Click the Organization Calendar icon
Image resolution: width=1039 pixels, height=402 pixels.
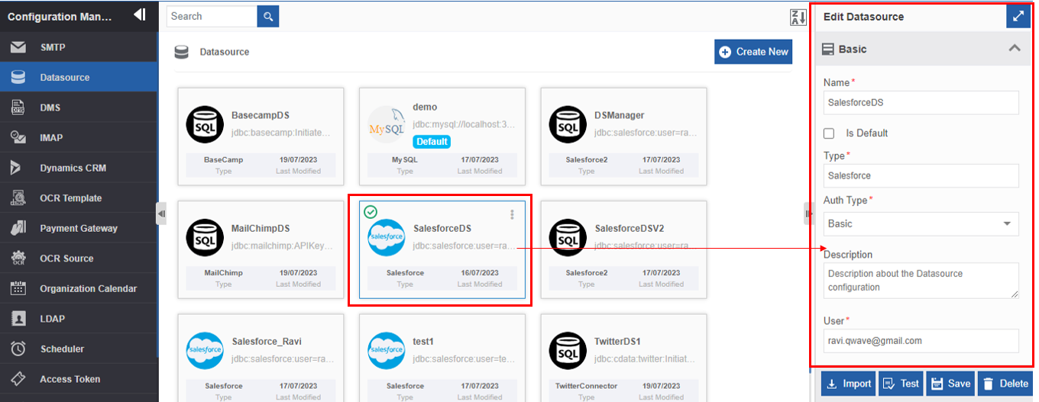coord(18,288)
